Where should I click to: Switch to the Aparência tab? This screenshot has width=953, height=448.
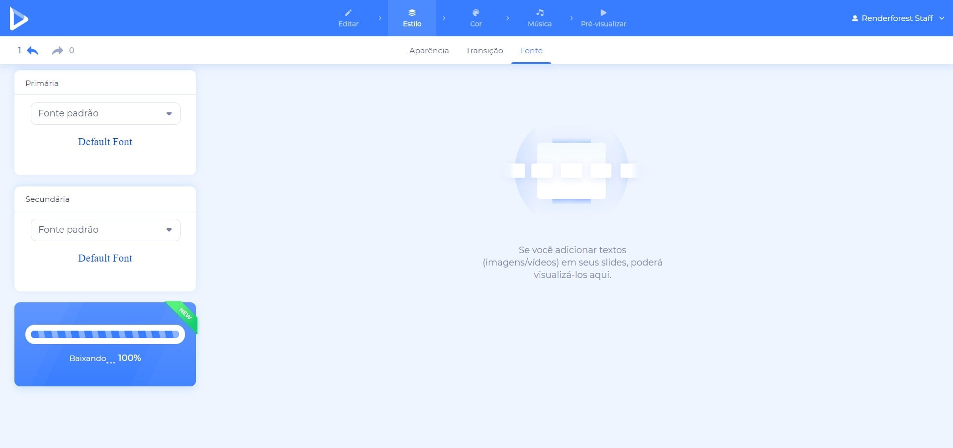pos(429,51)
